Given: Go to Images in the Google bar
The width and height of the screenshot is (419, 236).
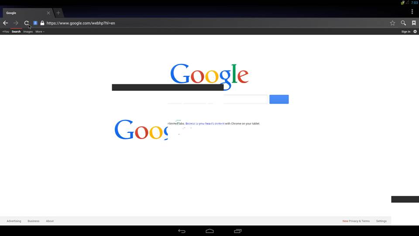Looking at the screenshot, I should click(x=28, y=31).
